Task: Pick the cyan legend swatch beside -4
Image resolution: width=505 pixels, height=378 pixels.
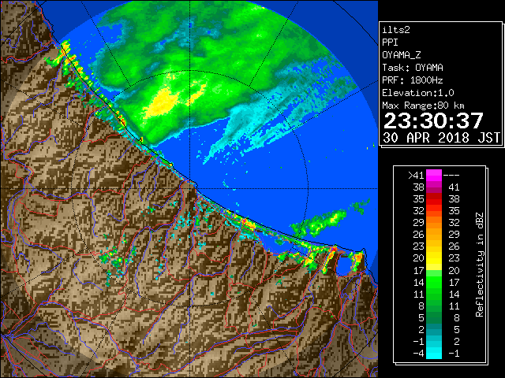Action: tap(434, 353)
